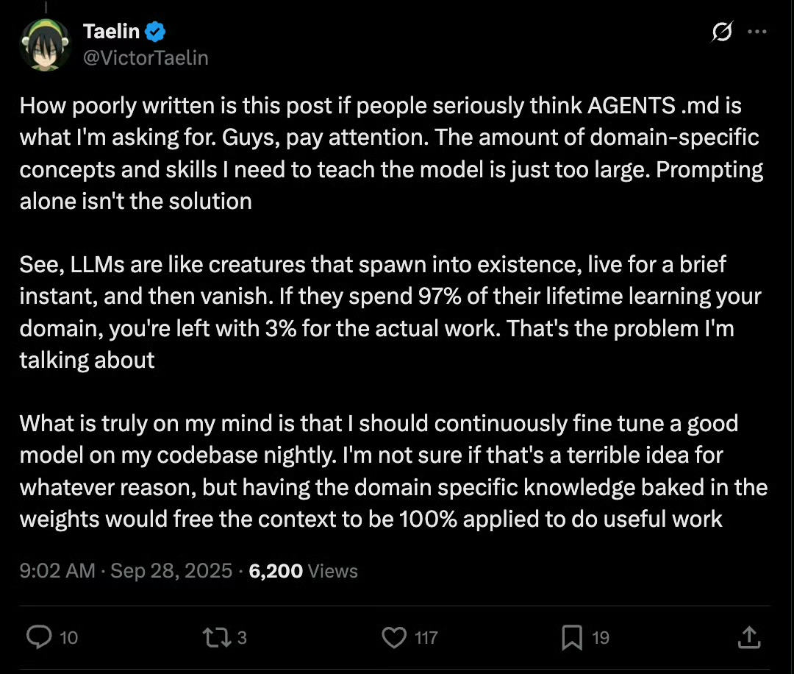Click the 9:02 AM · Sep 28, 2025 timestamp

tap(126, 571)
